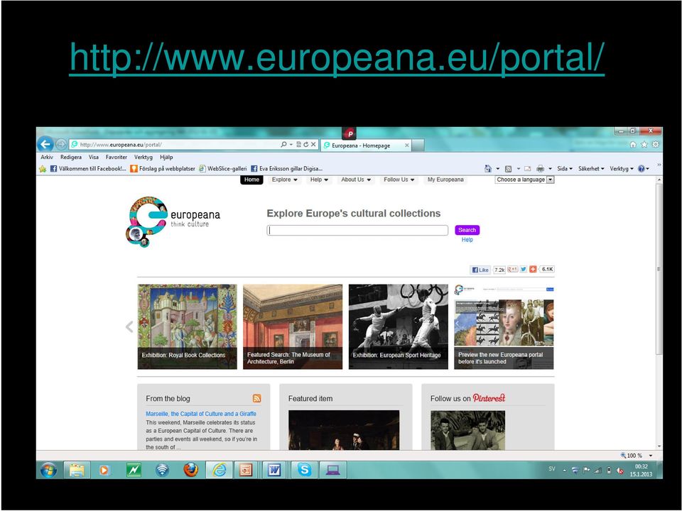Open favorites with the star icon top right
This screenshot has width=682, height=511.
coord(644,144)
